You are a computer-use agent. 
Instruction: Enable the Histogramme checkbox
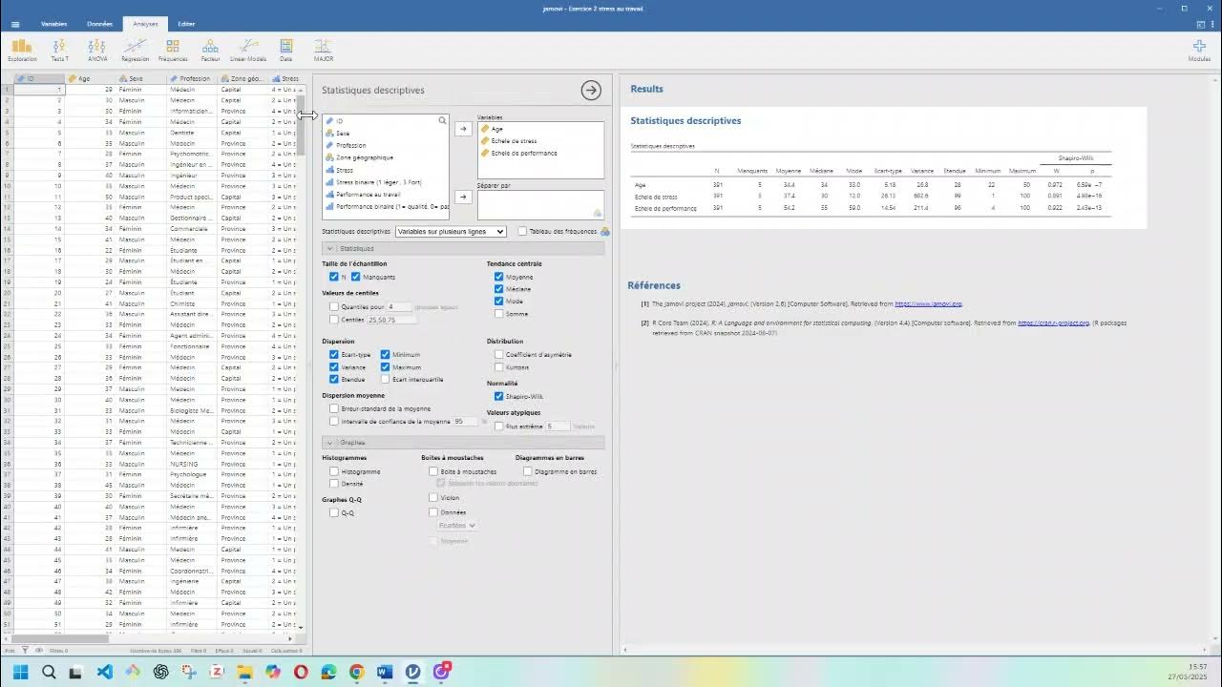pyautogui.click(x=334, y=471)
